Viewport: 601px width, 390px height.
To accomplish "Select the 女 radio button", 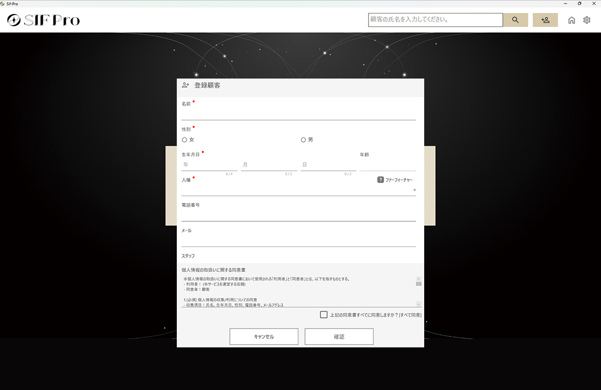I will [184, 140].
